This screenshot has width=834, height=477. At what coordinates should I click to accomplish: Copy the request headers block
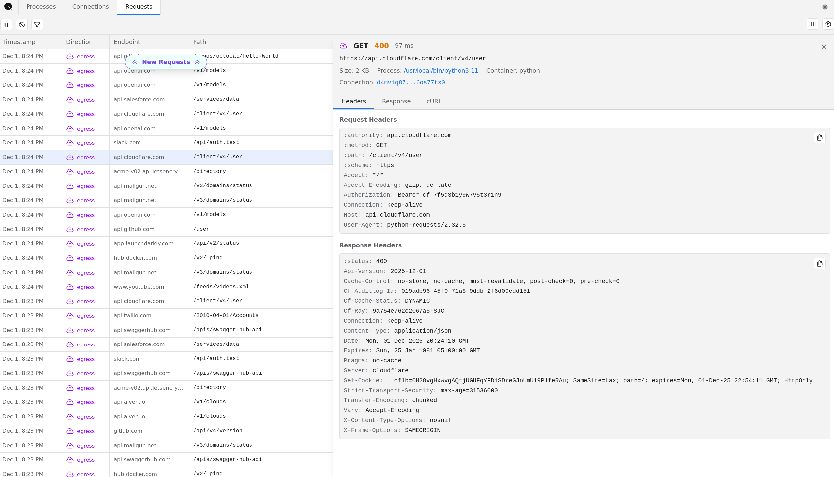(x=820, y=138)
